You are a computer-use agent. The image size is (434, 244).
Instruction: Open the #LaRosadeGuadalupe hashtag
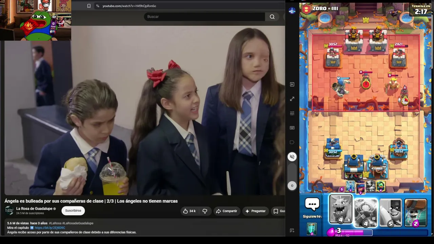(78, 223)
